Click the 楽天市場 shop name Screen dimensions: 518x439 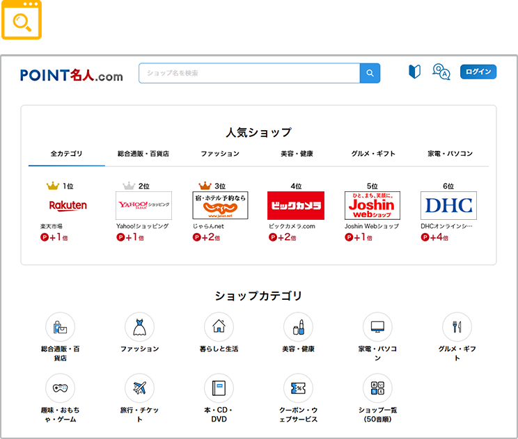click(52, 226)
